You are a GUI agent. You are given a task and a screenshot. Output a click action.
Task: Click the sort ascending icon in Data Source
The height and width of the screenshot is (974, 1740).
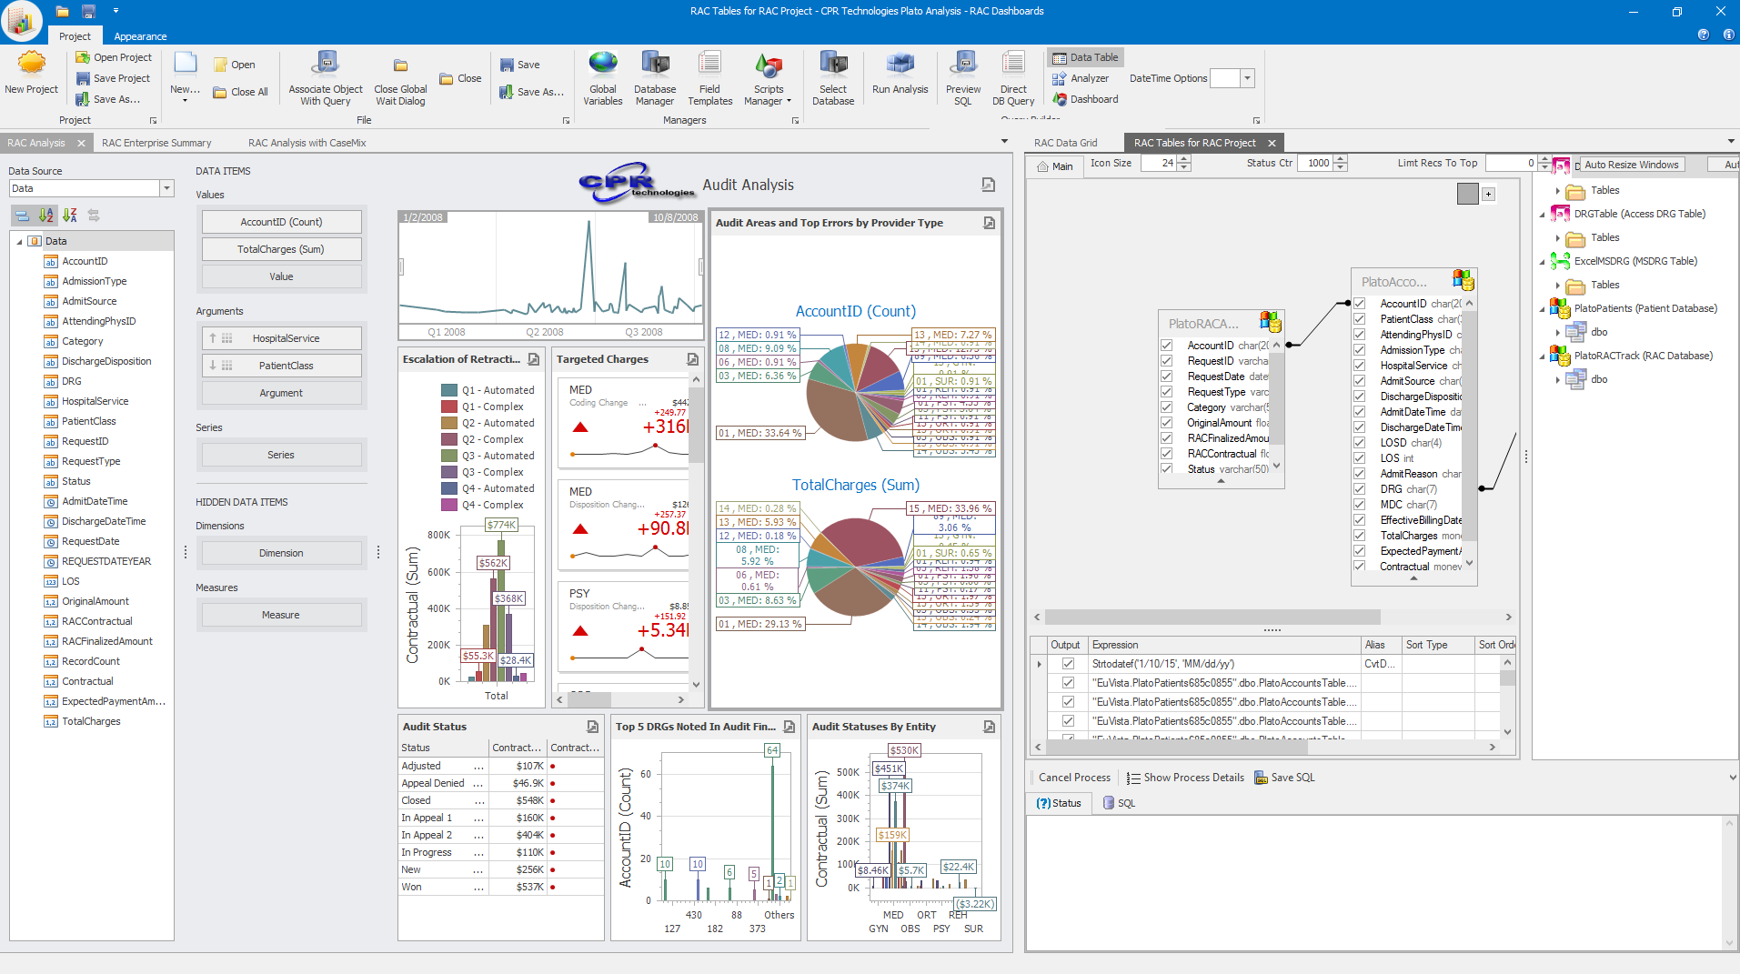tap(45, 216)
